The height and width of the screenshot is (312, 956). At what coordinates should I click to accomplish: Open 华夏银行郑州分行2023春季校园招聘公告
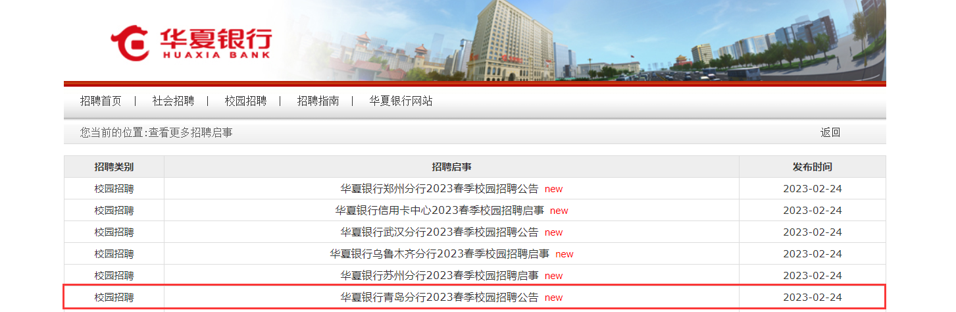coord(439,189)
